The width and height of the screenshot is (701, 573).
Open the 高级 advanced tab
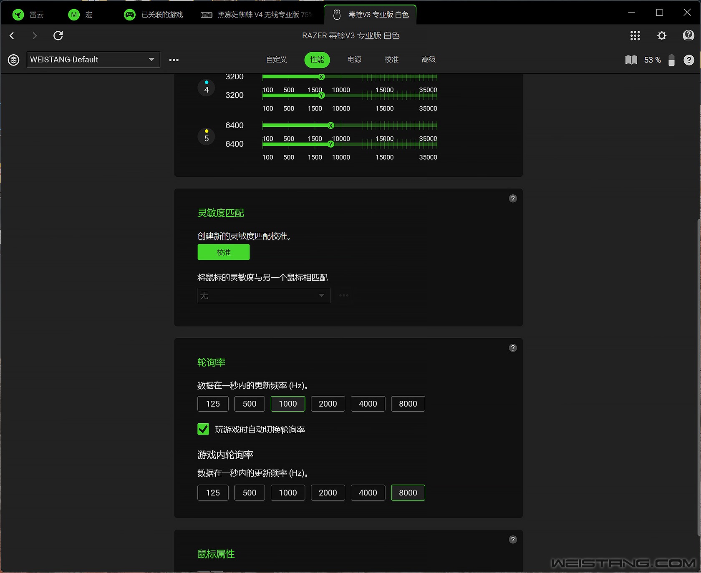[x=429, y=60]
